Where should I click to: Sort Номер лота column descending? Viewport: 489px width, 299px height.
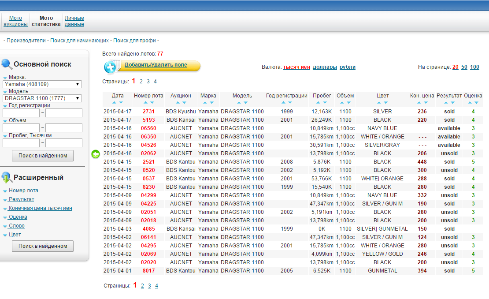point(152,103)
